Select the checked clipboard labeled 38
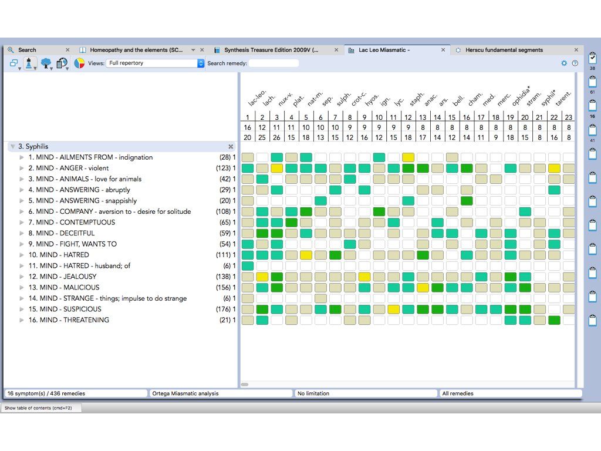The height and width of the screenshot is (451, 601). click(x=593, y=58)
